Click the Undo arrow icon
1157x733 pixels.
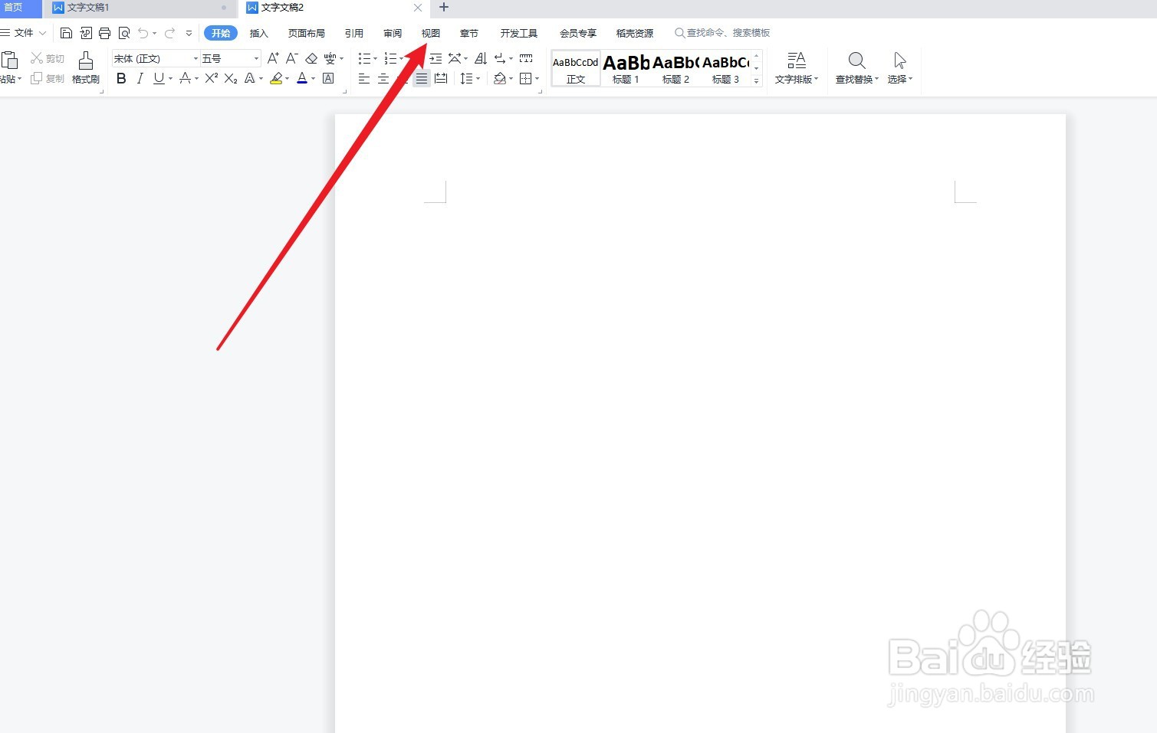pyautogui.click(x=143, y=33)
